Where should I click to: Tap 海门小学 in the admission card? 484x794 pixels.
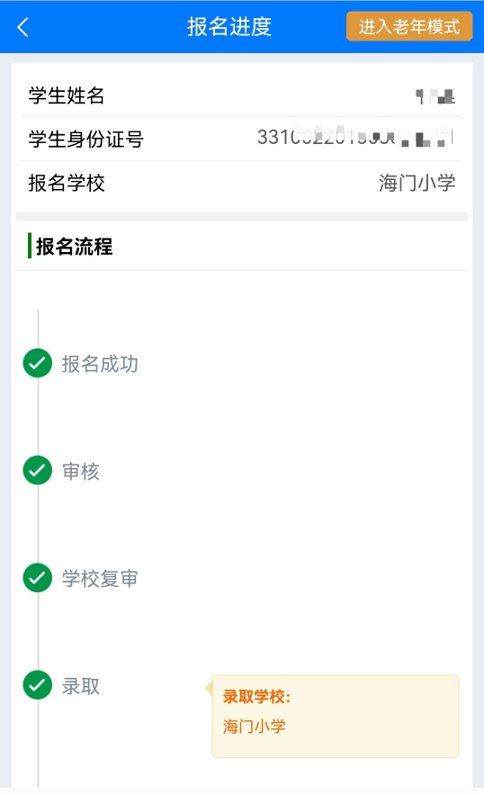pyautogui.click(x=255, y=726)
